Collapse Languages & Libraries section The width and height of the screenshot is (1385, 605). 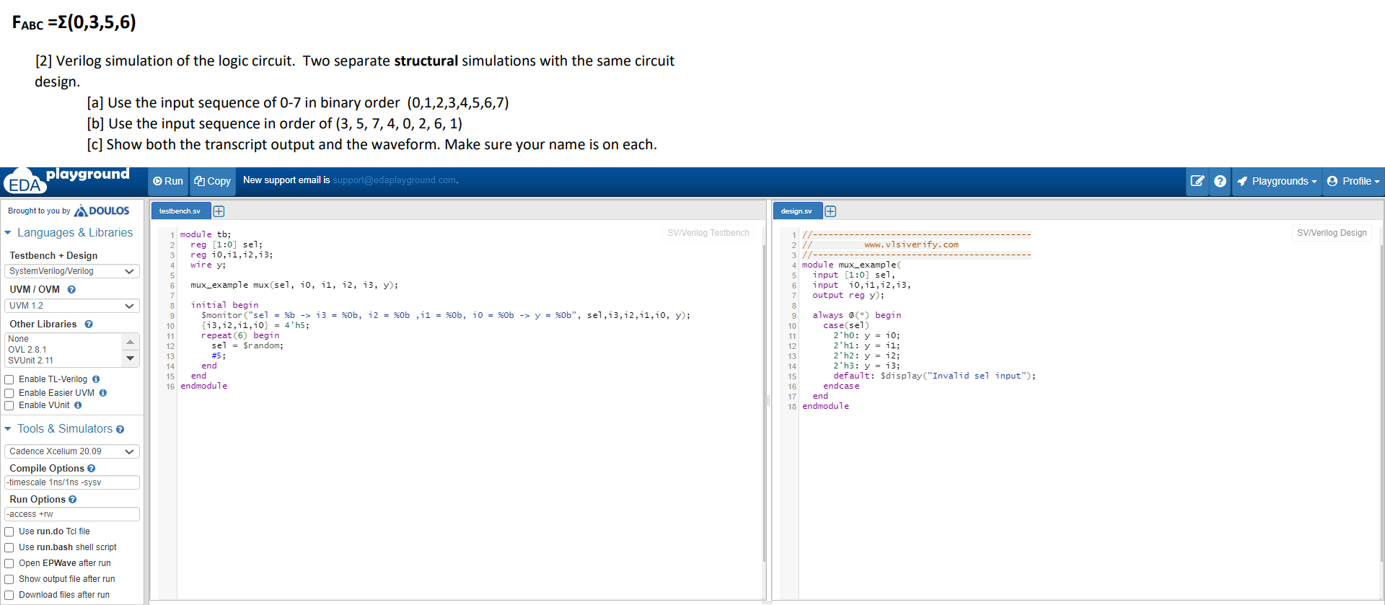[x=69, y=232]
